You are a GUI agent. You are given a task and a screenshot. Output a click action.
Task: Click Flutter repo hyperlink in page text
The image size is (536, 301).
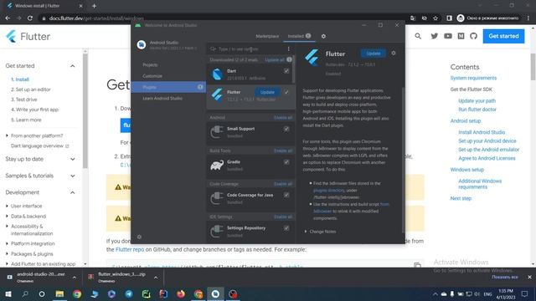(x=130, y=249)
